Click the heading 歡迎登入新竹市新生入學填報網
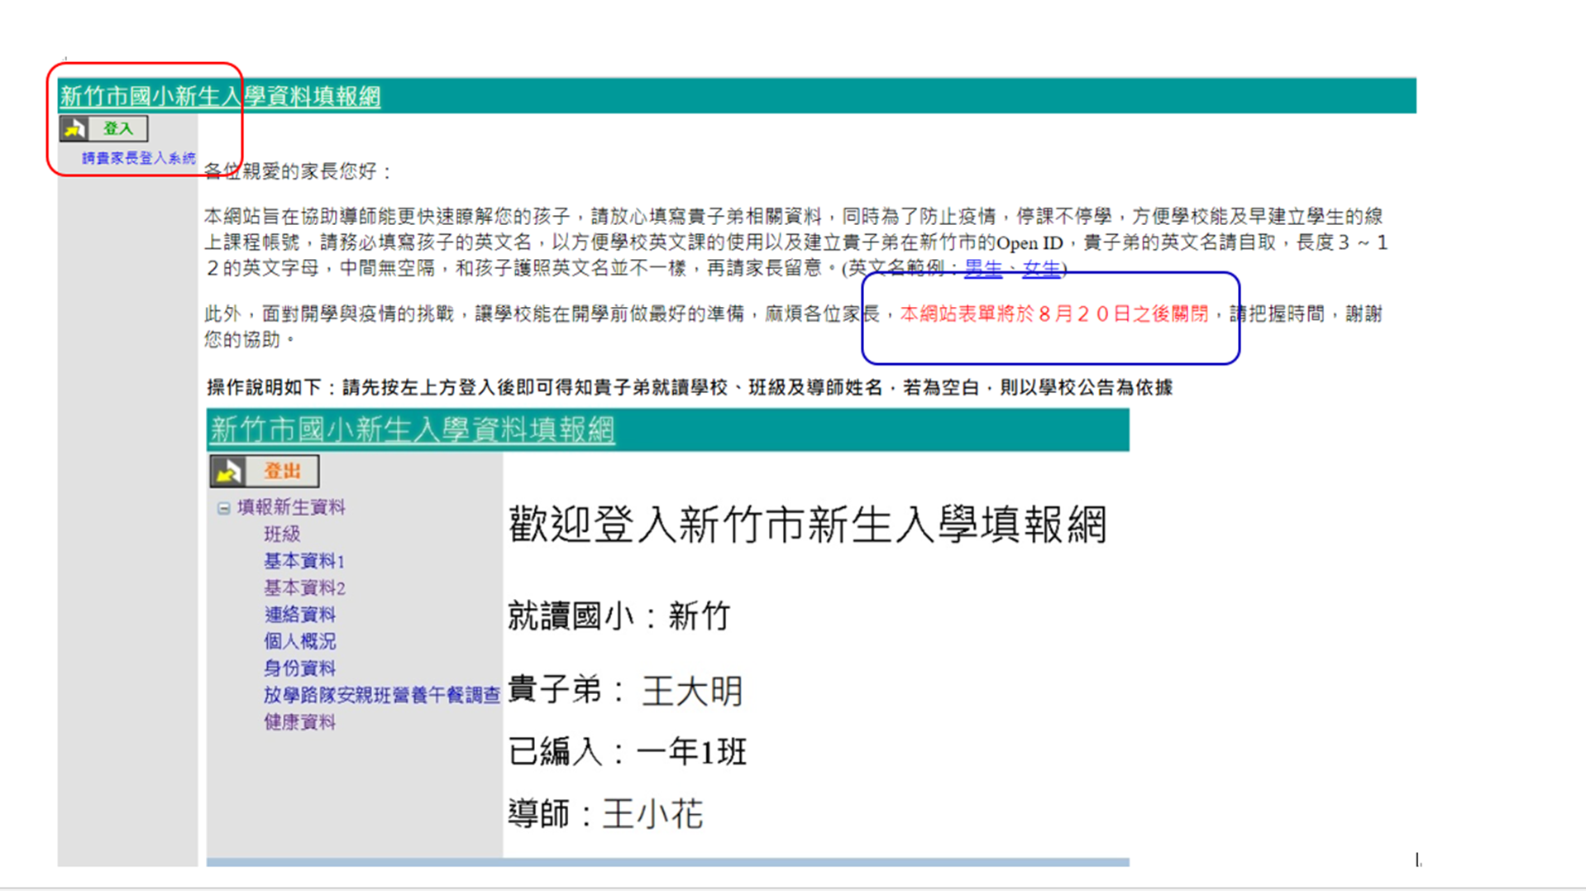 (807, 525)
